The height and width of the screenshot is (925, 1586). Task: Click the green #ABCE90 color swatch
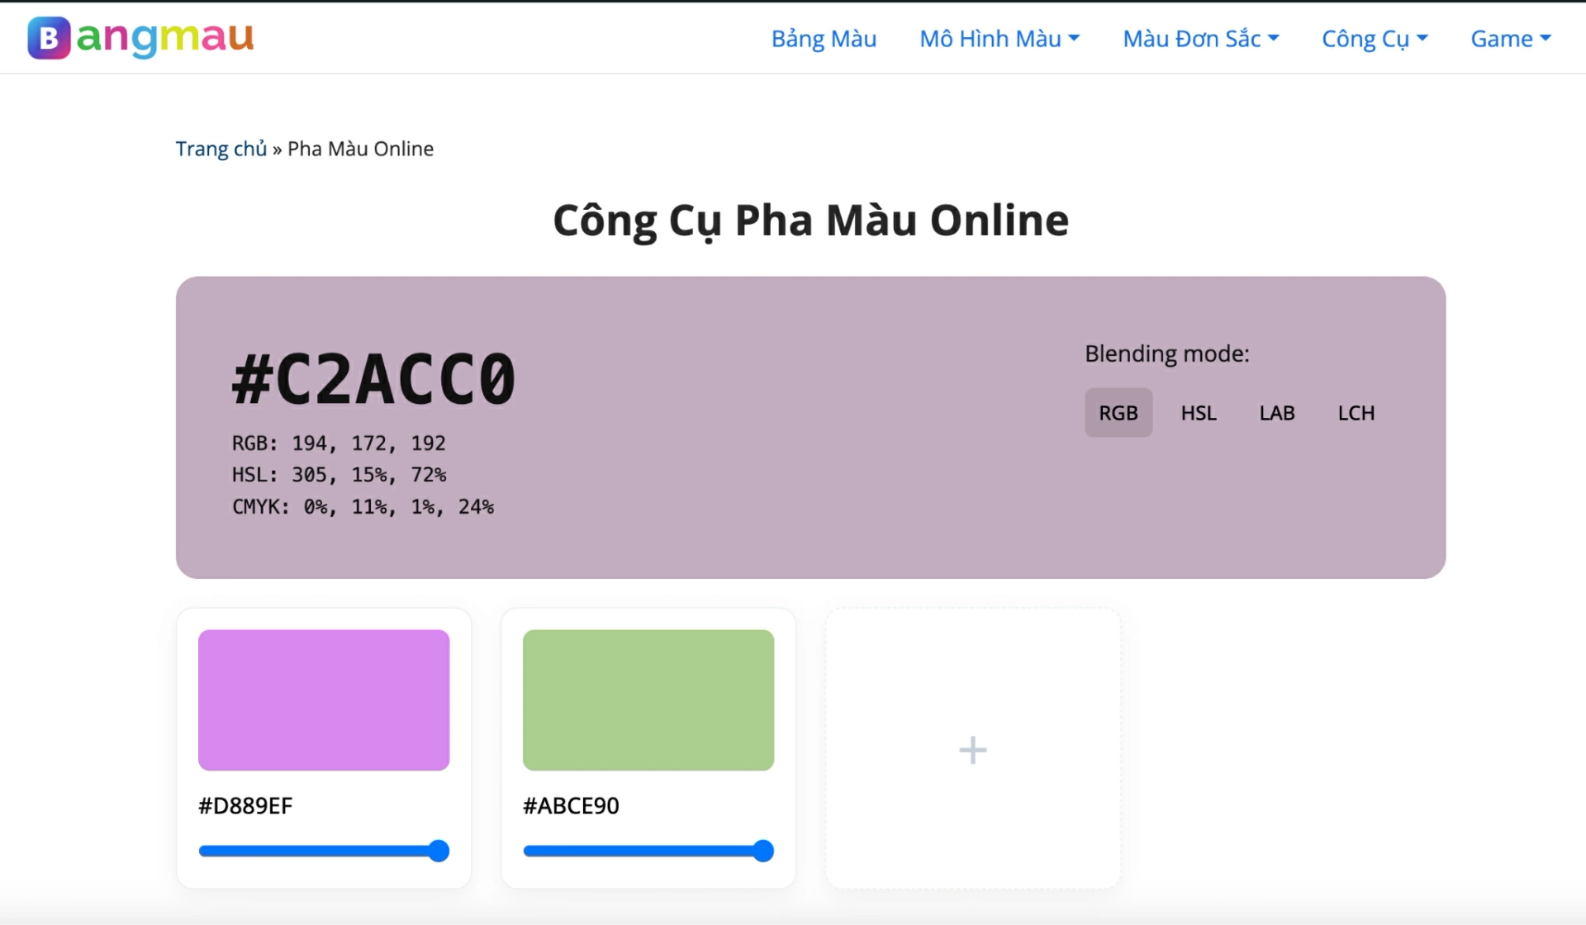pyautogui.click(x=648, y=700)
